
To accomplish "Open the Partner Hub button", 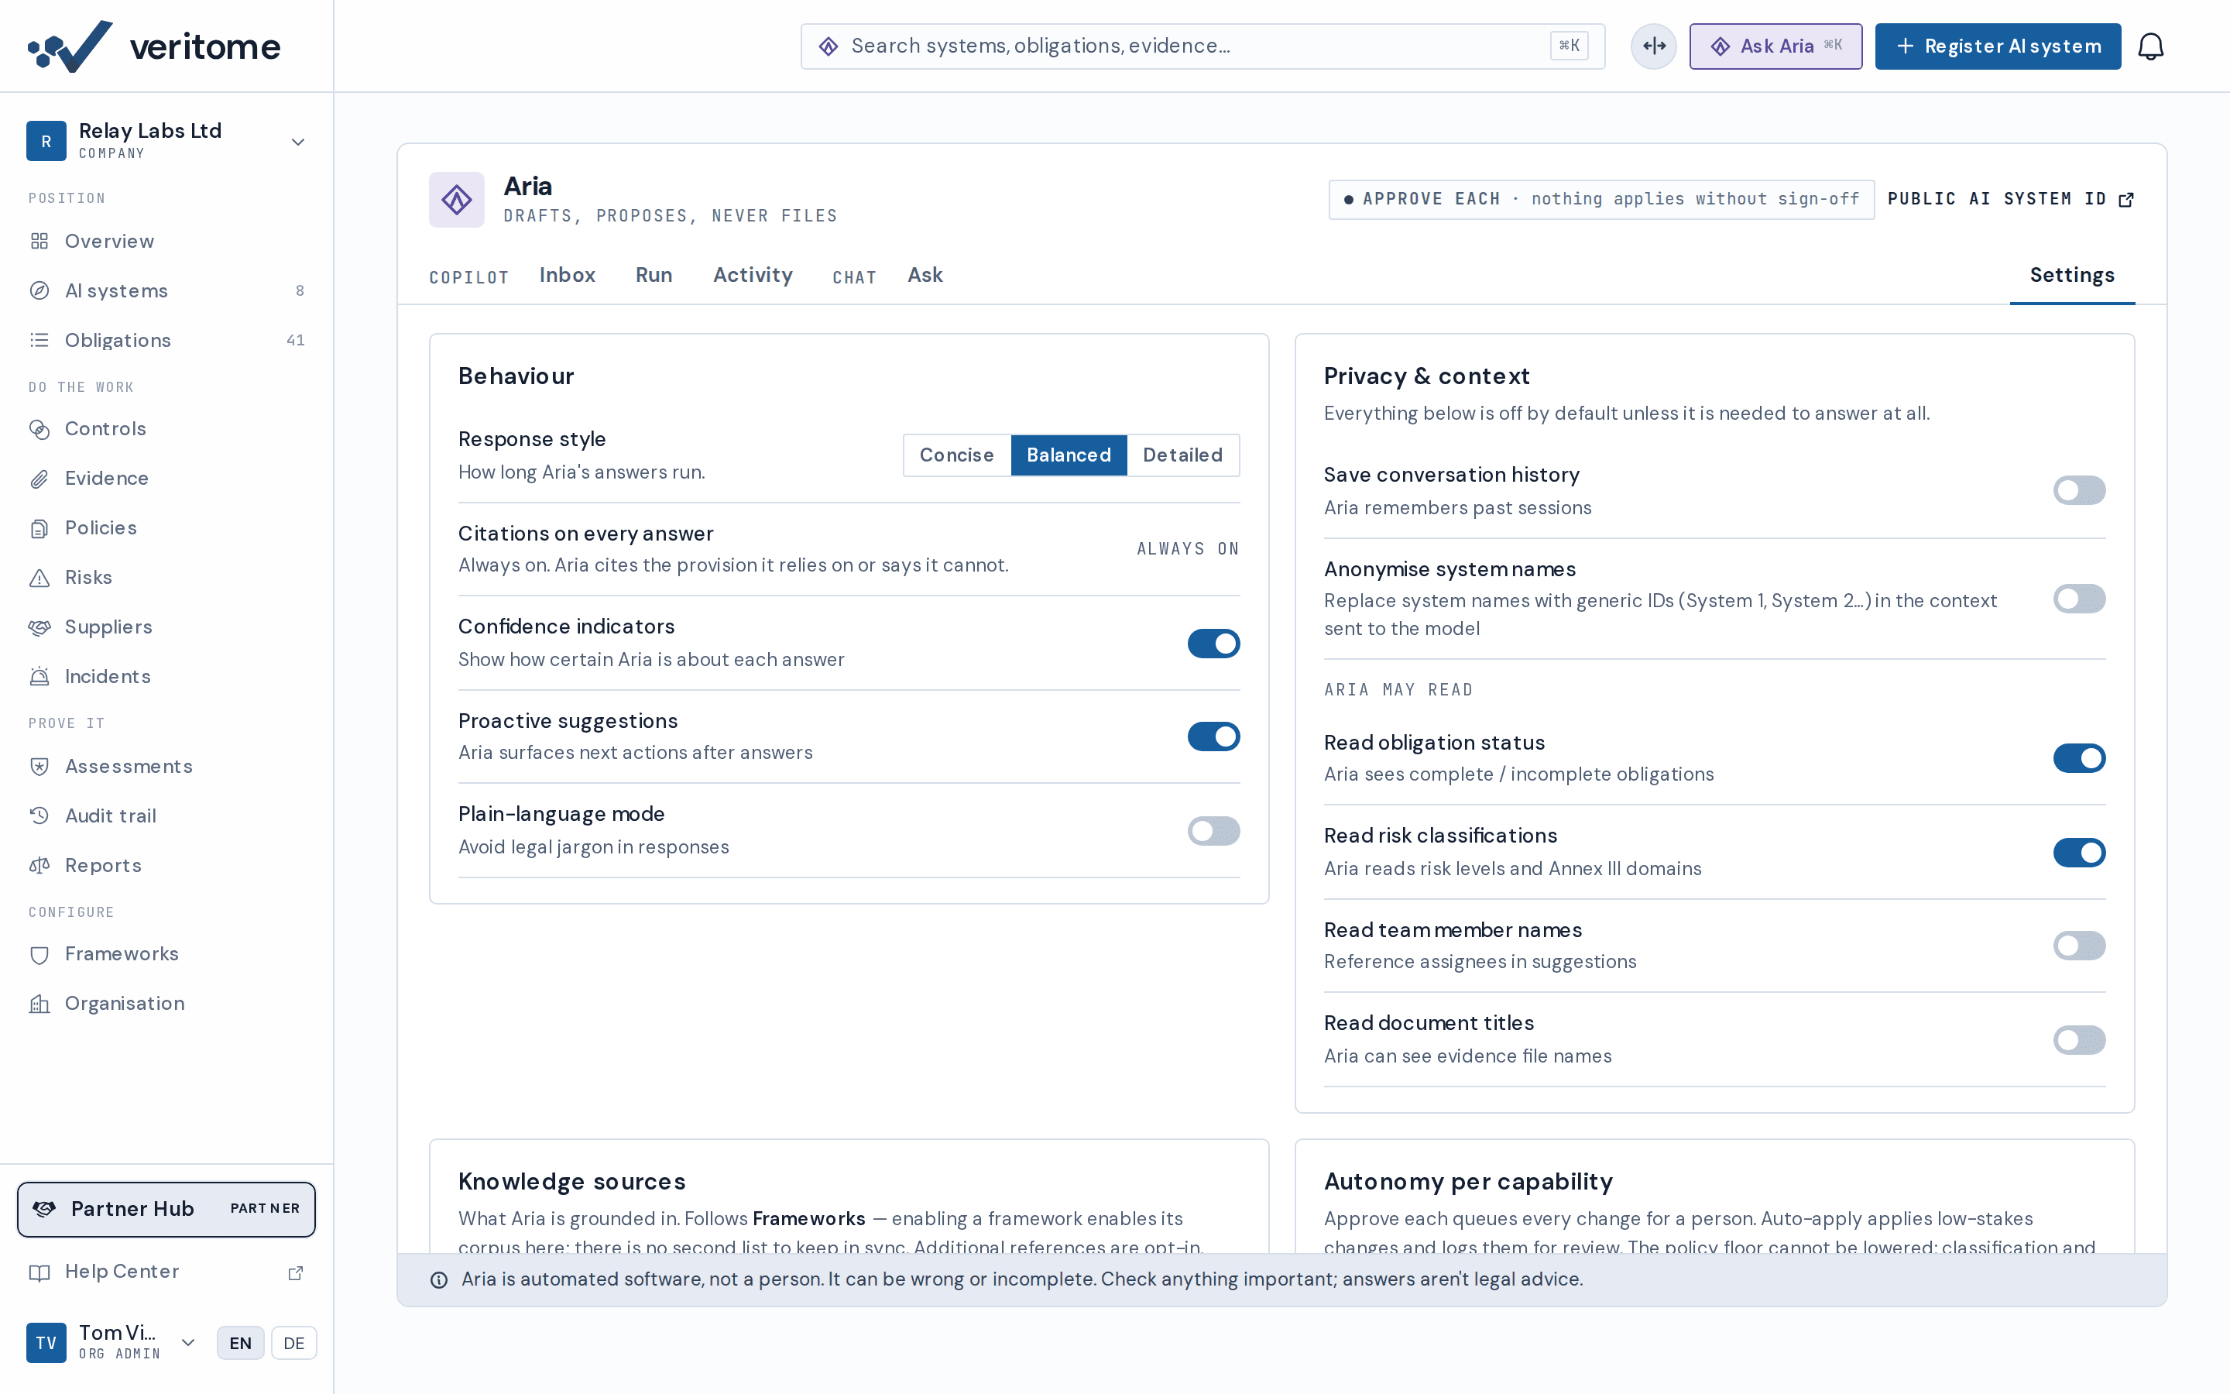I will click(x=166, y=1209).
